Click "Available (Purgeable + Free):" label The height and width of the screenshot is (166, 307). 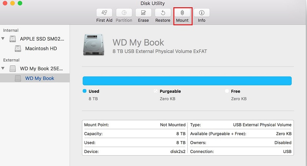tap(218, 133)
